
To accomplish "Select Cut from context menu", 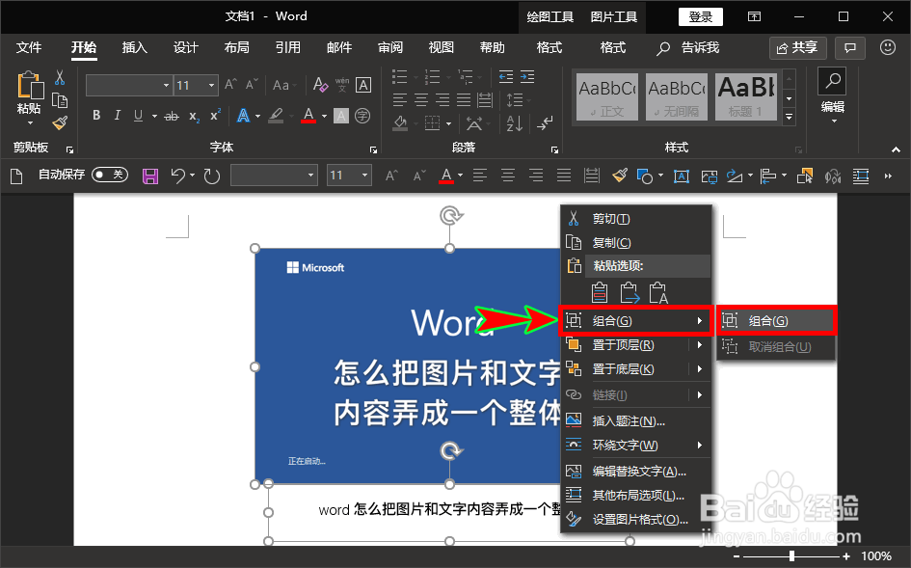I will coord(635,219).
